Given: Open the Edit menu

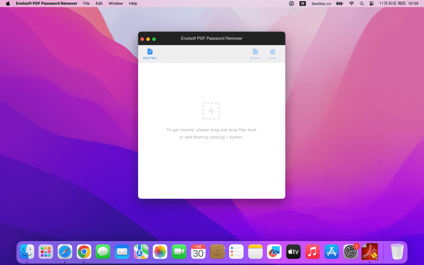Looking at the screenshot, I should tap(99, 4).
